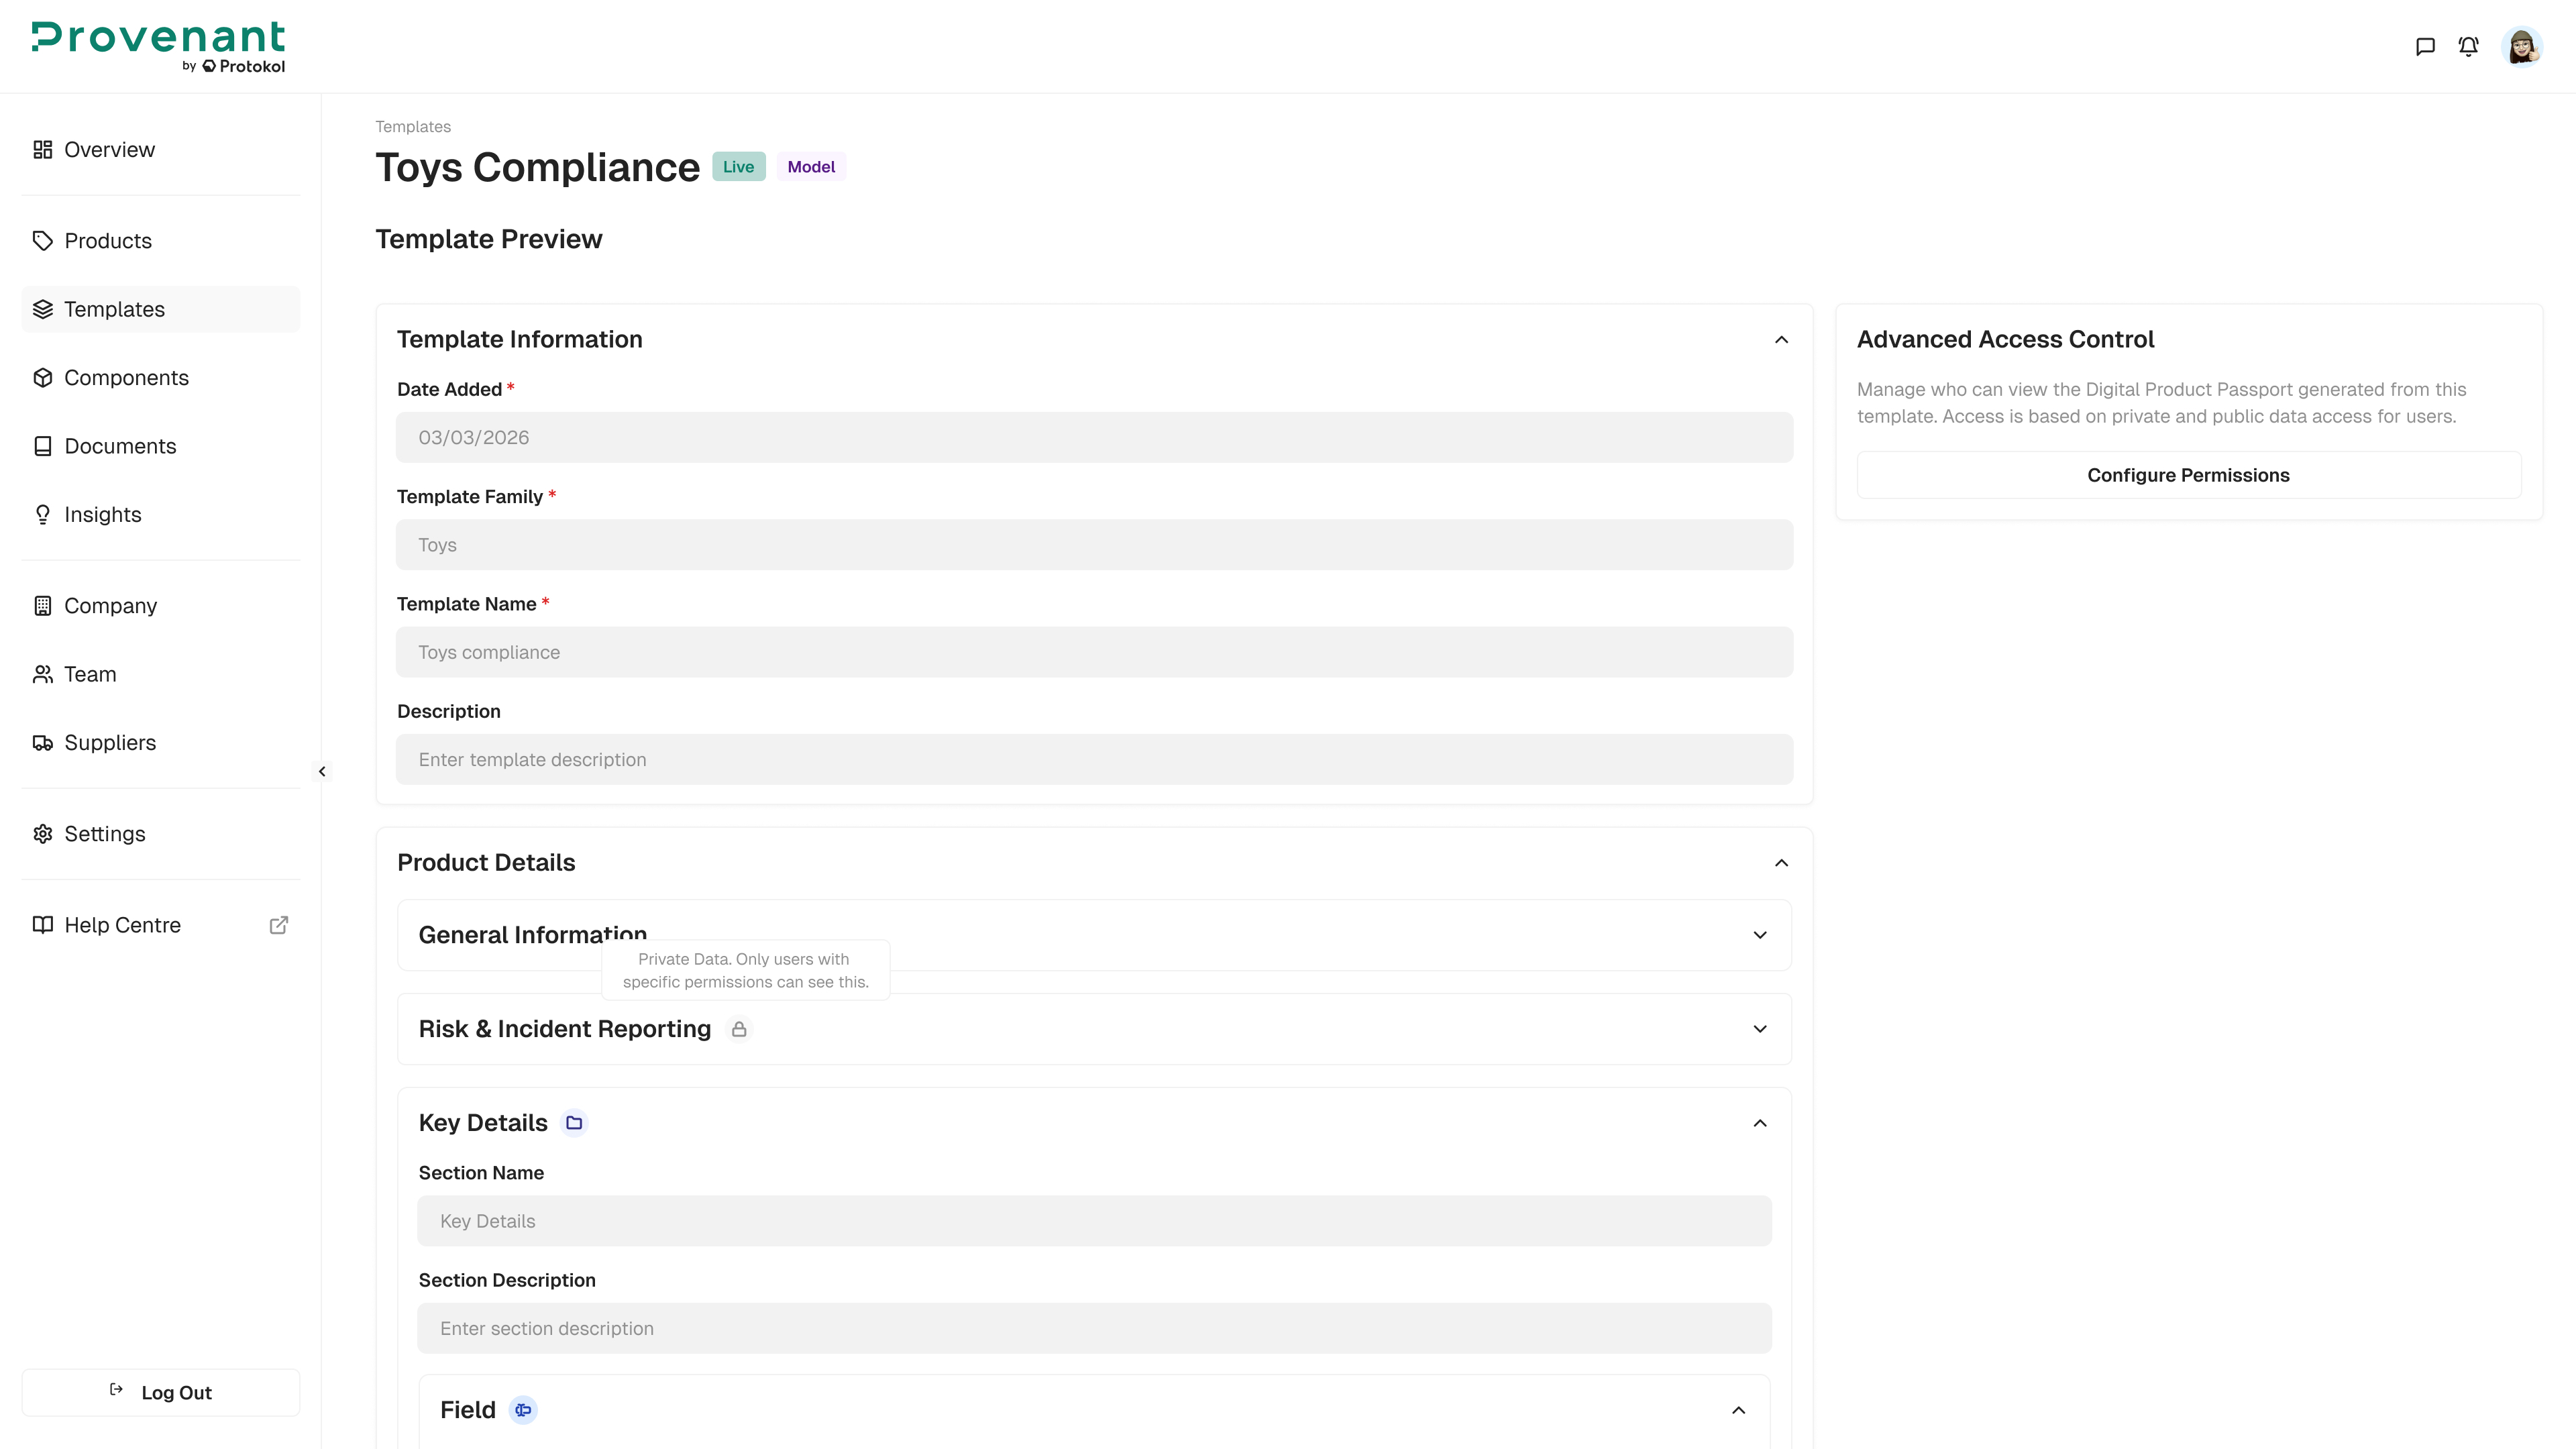This screenshot has width=2576, height=1449.
Task: Click the Help Centre external link icon
Action: coord(279,925)
